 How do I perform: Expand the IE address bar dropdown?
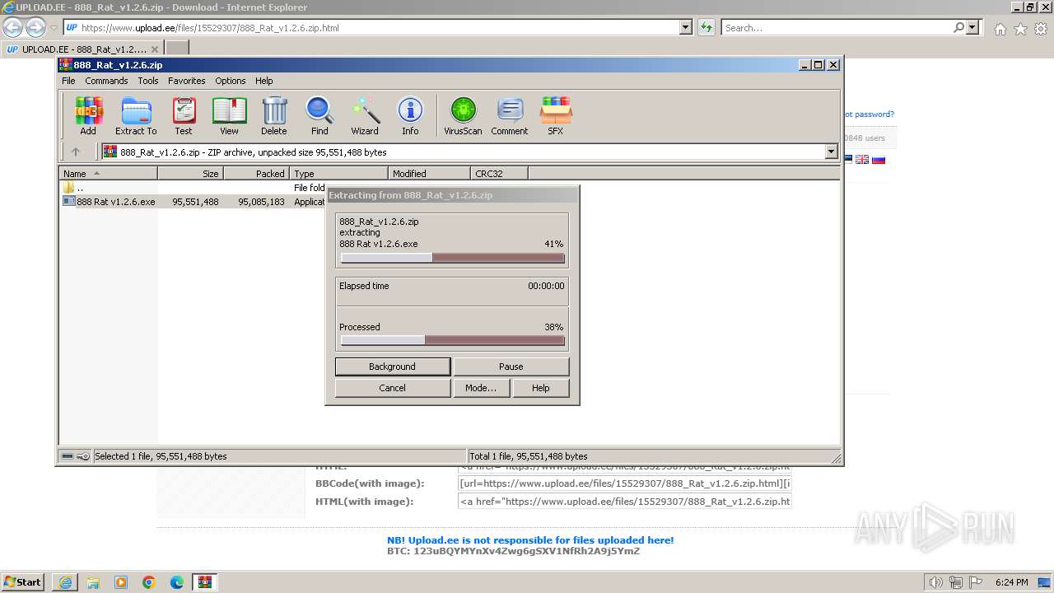[686, 27]
